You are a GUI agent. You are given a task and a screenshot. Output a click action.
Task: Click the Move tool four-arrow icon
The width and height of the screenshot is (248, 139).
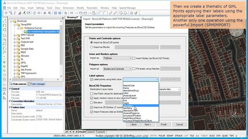tap(6, 13)
